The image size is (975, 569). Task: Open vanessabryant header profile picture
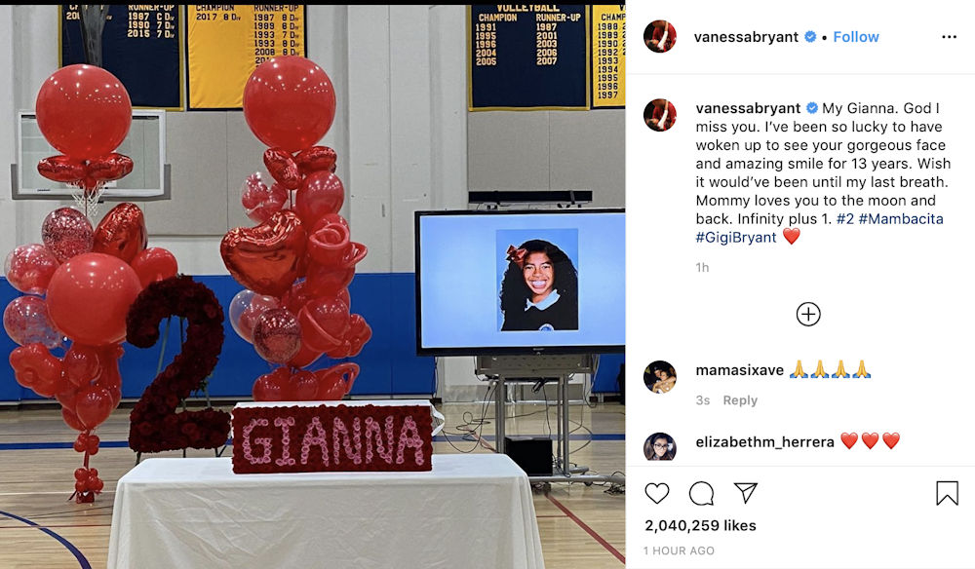tap(660, 37)
